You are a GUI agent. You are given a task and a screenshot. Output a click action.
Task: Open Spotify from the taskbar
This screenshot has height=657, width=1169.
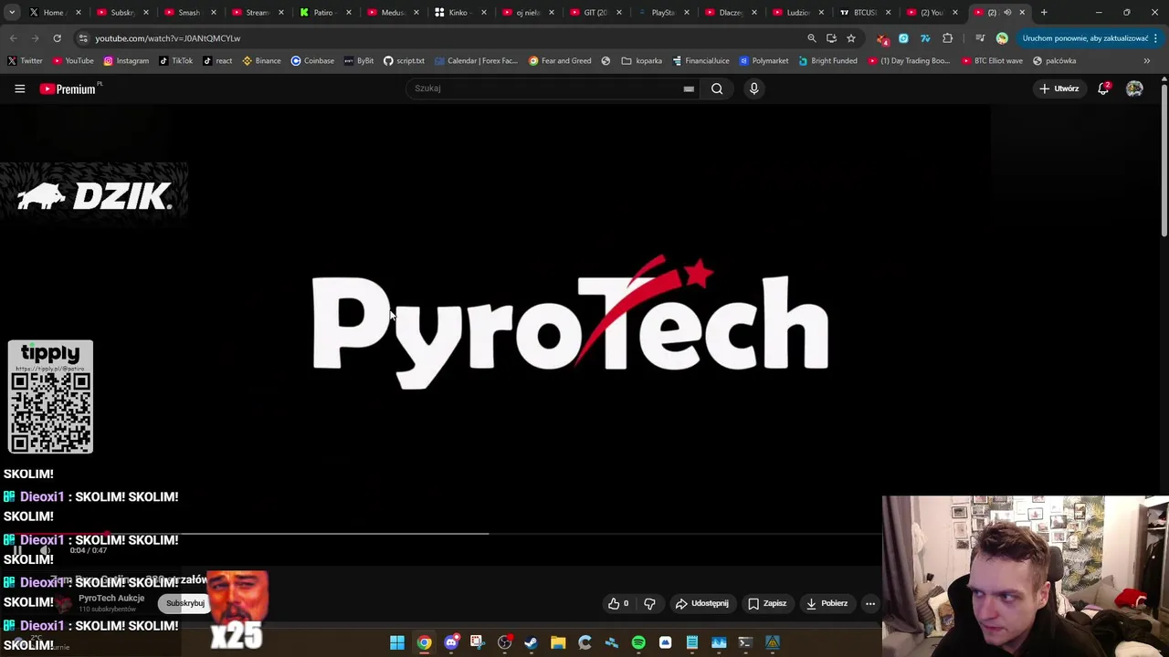tap(638, 643)
